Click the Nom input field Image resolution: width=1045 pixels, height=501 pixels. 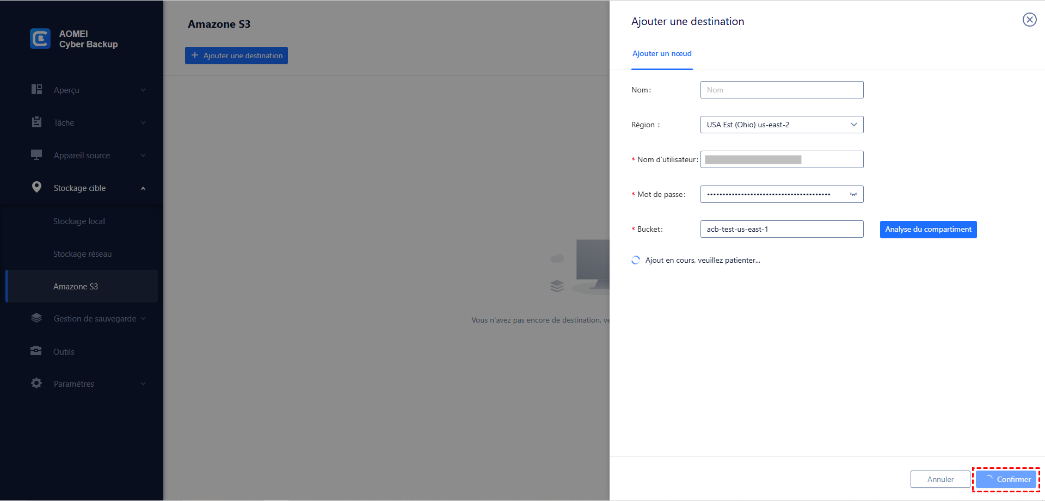point(782,90)
